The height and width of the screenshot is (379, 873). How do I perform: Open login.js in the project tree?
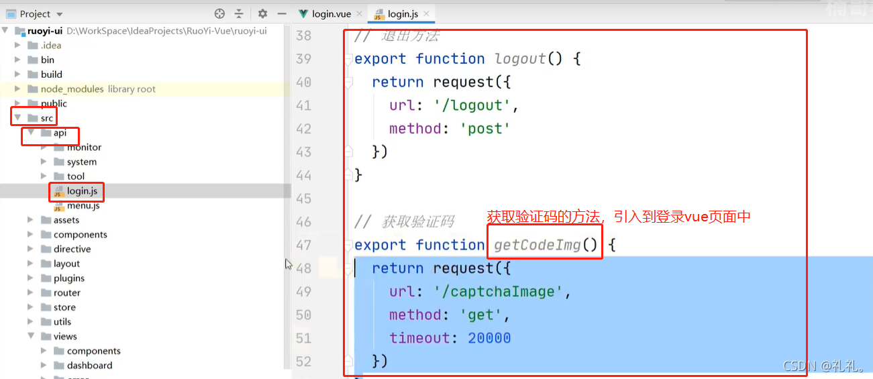82,191
